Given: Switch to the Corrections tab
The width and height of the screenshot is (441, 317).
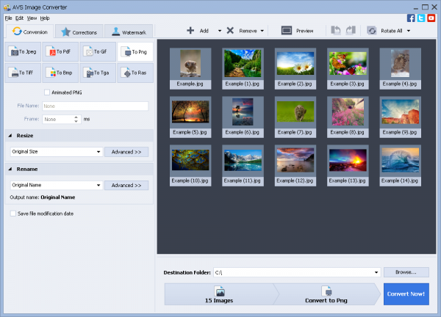Looking at the screenshot, I should (78, 32).
